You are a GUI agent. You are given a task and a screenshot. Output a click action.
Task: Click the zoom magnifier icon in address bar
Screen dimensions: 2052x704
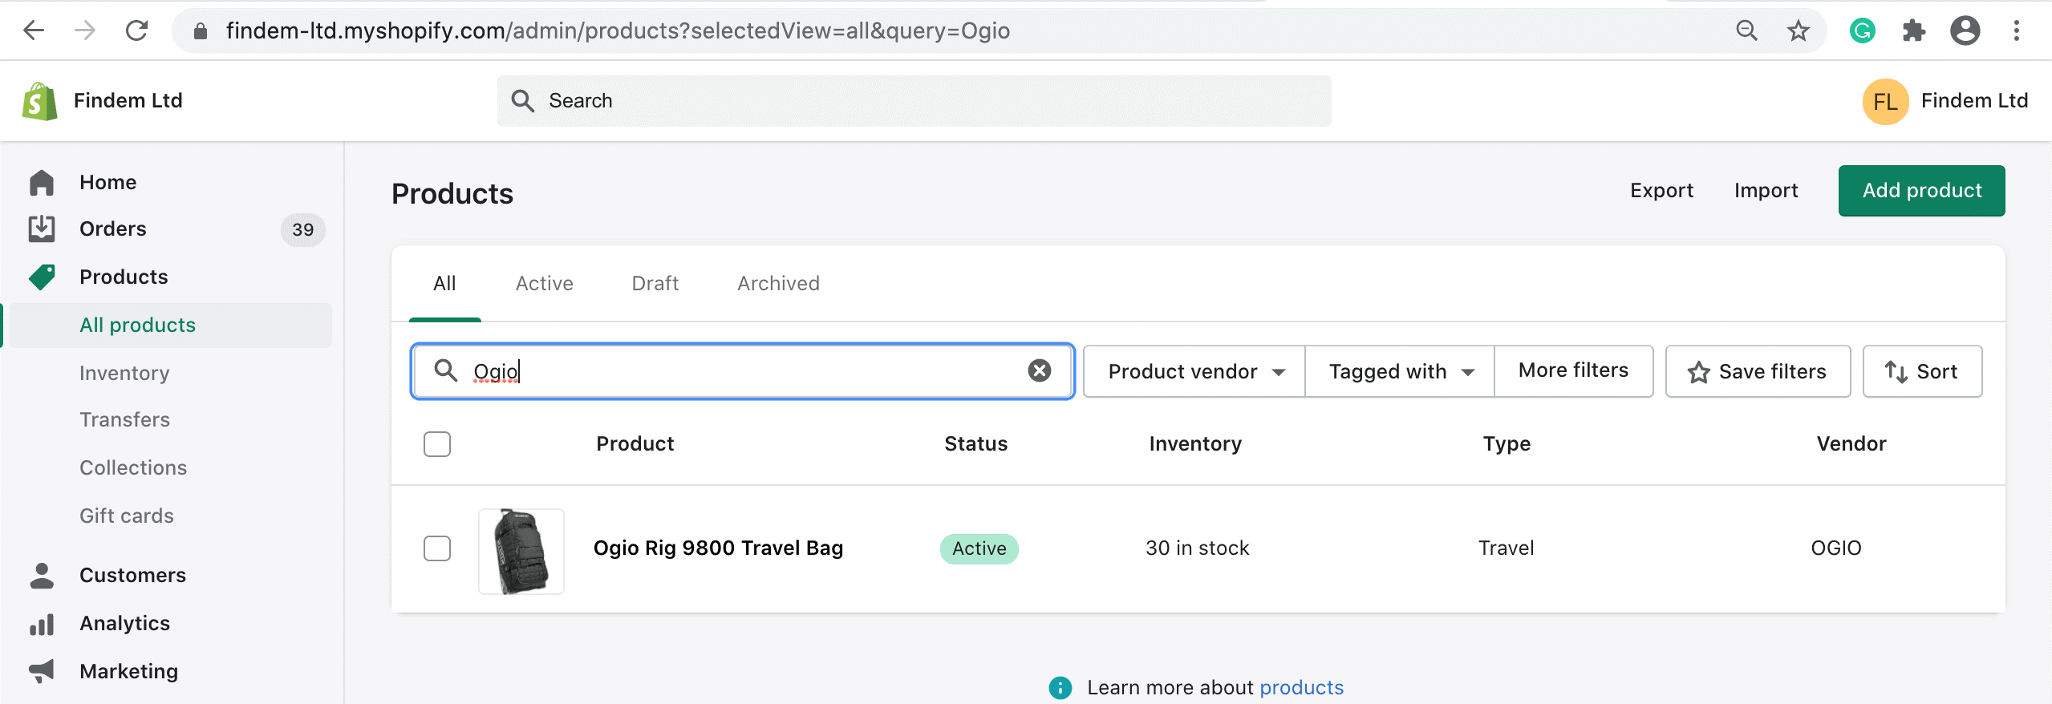coord(1746,30)
